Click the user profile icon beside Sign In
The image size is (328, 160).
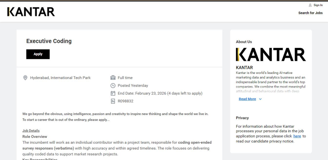click(310, 5)
